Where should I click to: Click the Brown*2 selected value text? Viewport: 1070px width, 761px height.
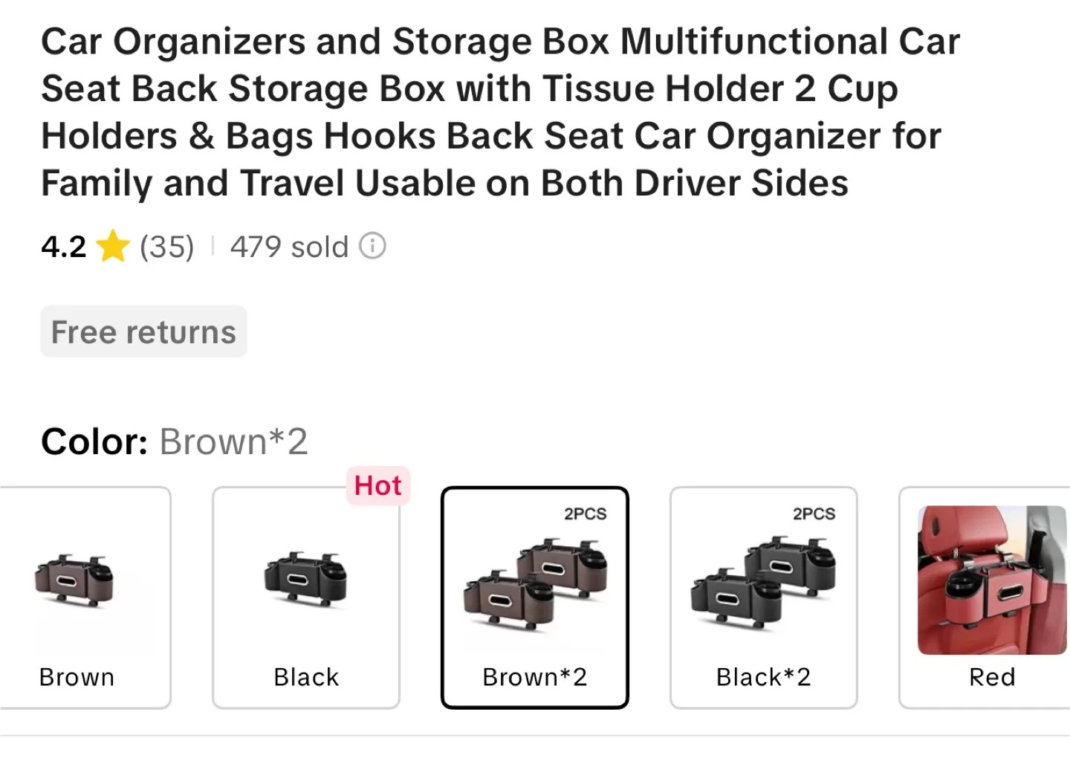click(233, 441)
